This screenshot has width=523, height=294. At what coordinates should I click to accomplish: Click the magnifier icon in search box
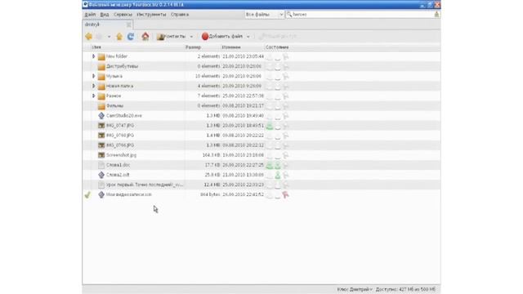click(x=289, y=15)
